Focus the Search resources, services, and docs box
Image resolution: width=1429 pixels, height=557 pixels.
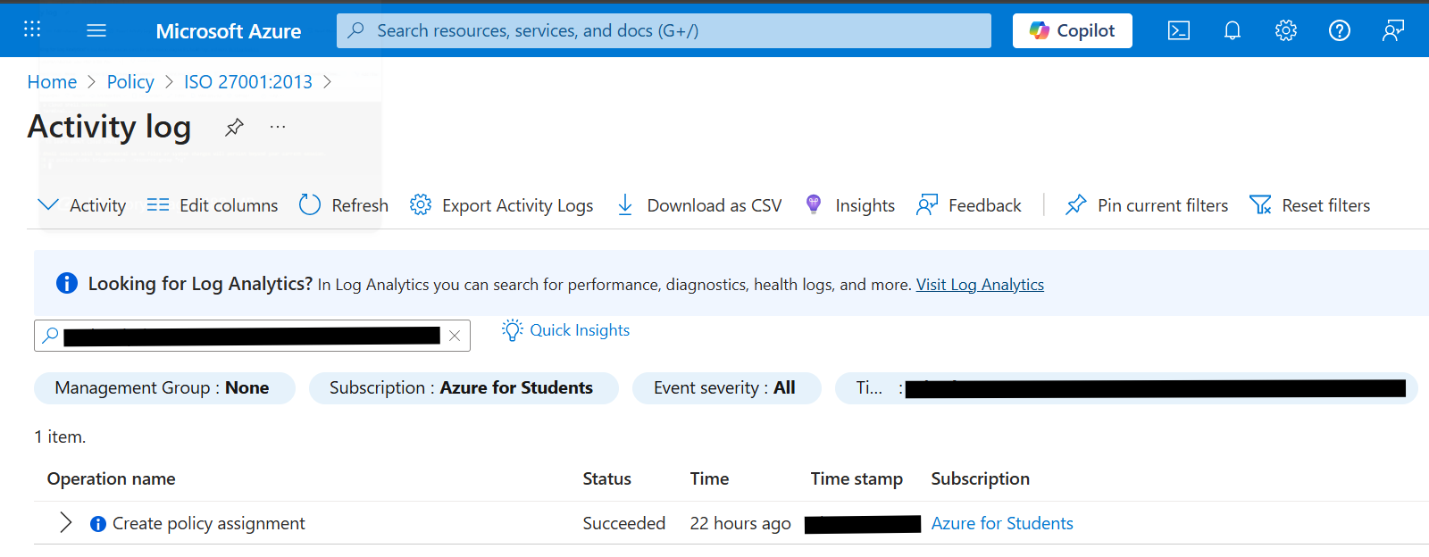pyautogui.click(x=664, y=30)
